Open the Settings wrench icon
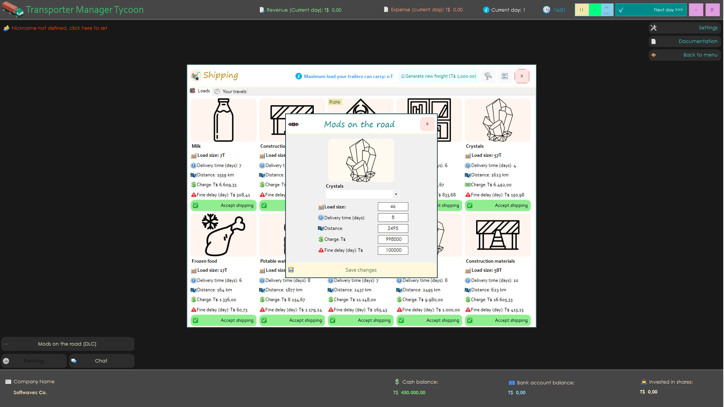This screenshot has width=724, height=407. click(x=654, y=28)
